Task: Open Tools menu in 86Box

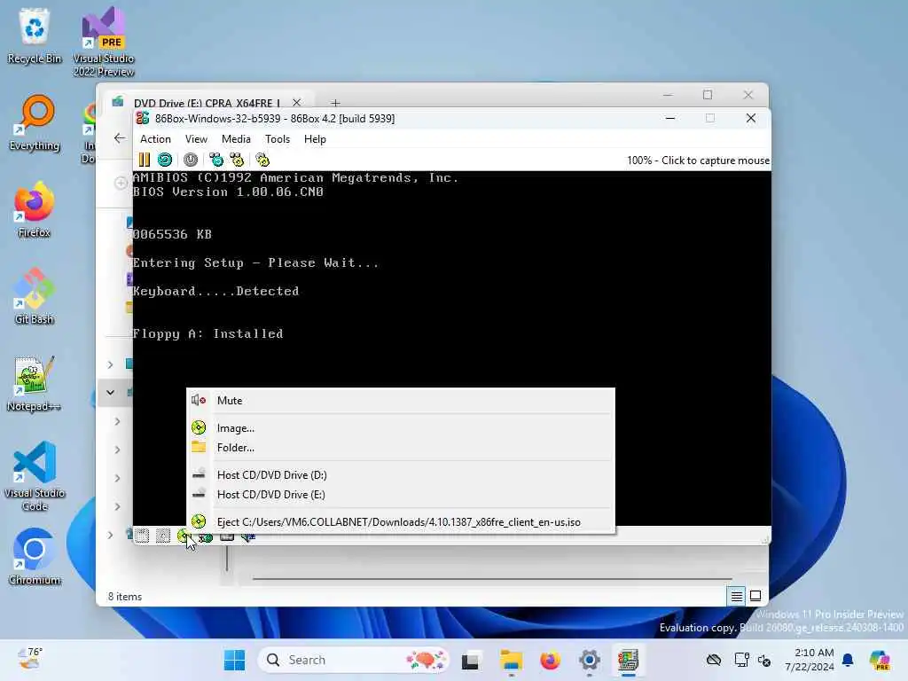Action: pos(278,139)
